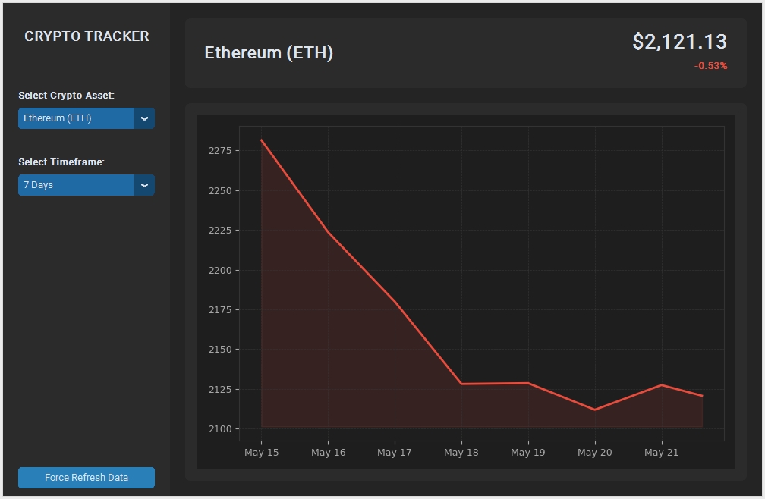The width and height of the screenshot is (765, 499).
Task: Click the 2200 y-axis label
Action: point(220,271)
